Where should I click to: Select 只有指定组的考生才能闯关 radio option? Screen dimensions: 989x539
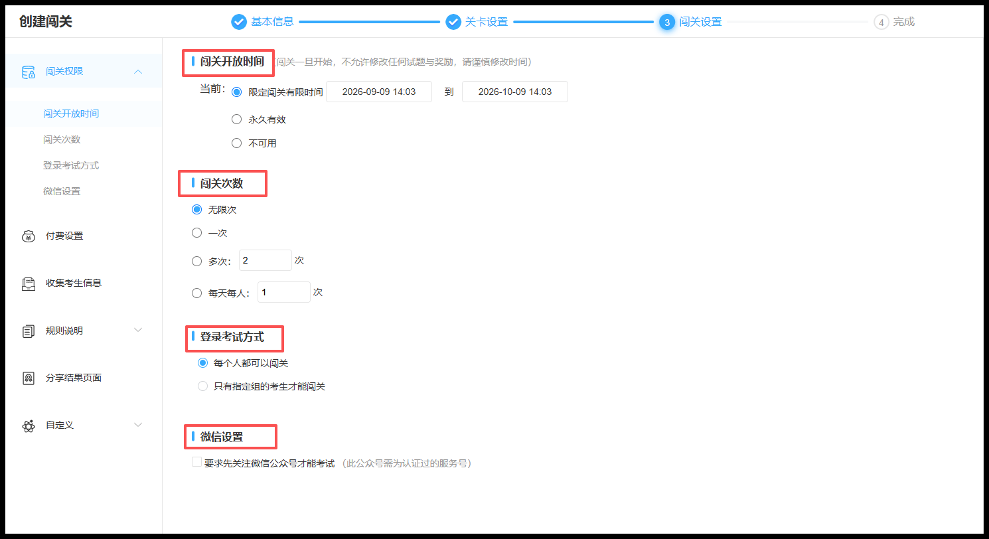click(202, 386)
